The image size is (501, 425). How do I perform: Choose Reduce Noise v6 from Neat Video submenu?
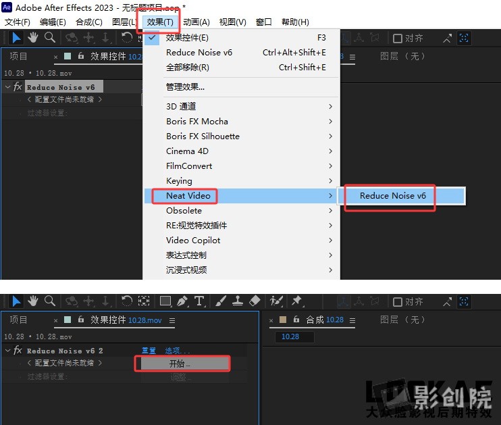[392, 196]
